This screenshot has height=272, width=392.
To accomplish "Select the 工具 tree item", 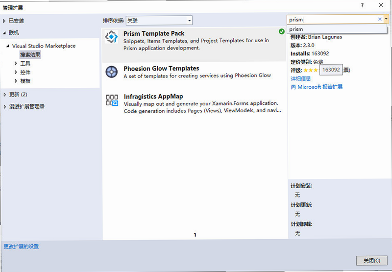I will [25, 64].
